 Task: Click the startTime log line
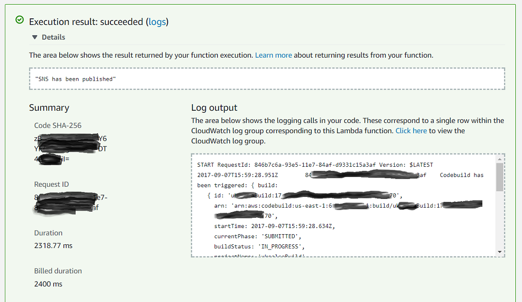point(275,226)
